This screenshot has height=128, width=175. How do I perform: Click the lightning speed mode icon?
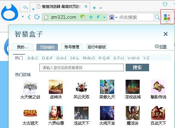[x=98, y=17]
